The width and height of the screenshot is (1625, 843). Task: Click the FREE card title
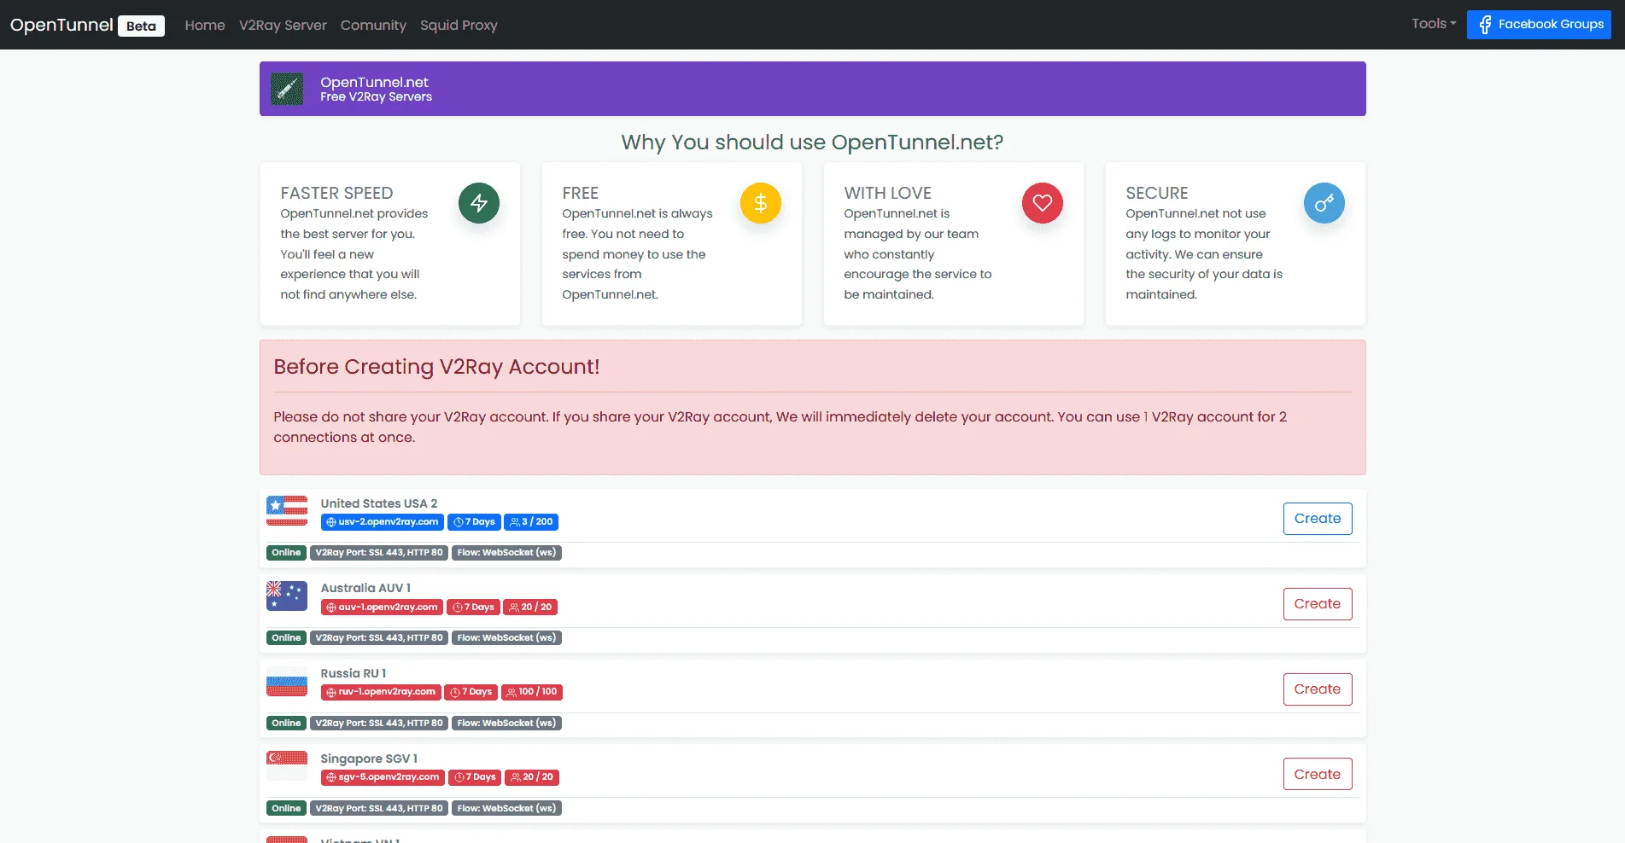click(x=581, y=193)
